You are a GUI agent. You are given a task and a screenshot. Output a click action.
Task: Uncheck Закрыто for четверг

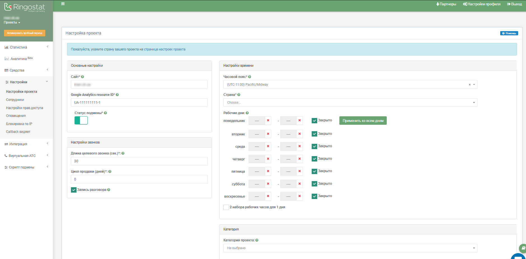(x=314, y=159)
